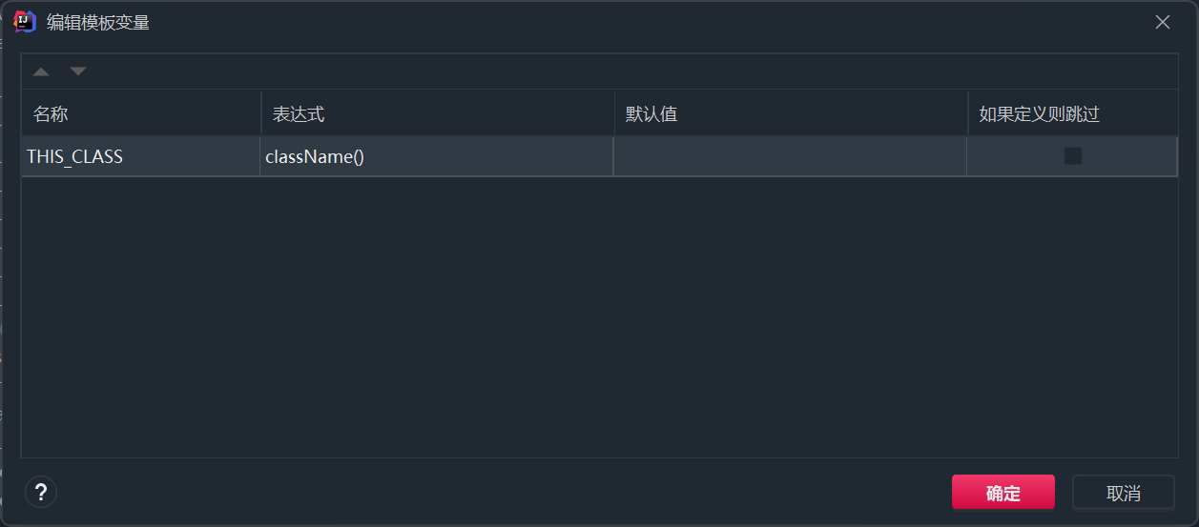Click the 编辑模板变量 title text
Viewport: 1199px width, 527px height.
point(98,22)
